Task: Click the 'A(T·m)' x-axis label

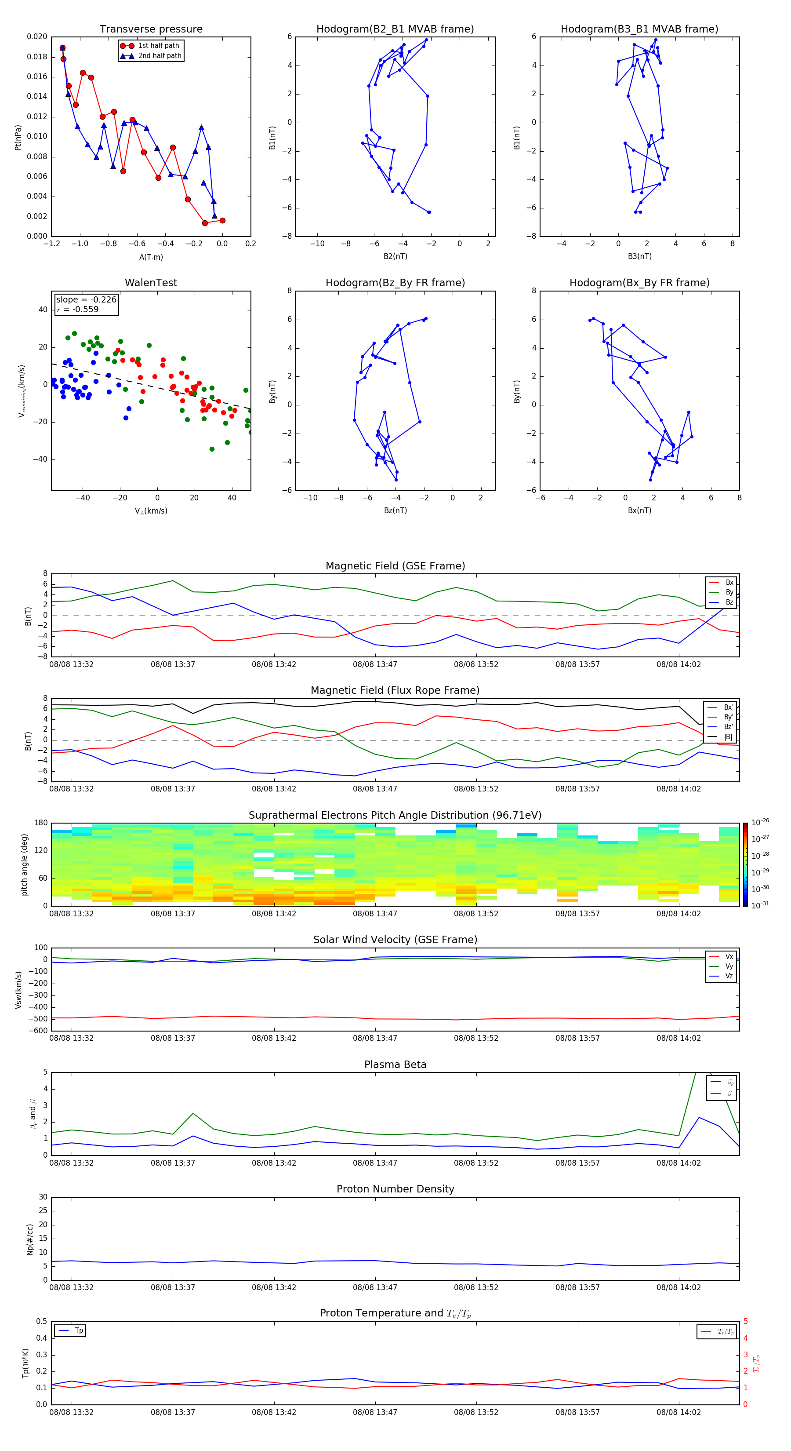Action: click(151, 257)
